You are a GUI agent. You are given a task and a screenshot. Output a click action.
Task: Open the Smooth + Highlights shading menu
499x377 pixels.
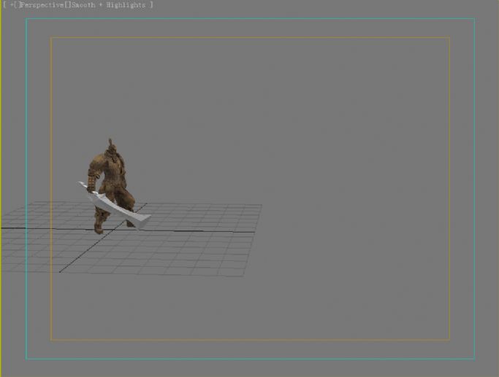[109, 5]
